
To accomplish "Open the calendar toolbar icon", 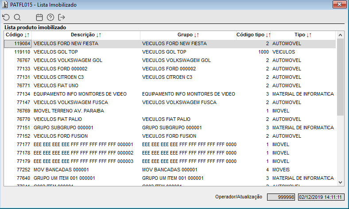I will pyautogui.click(x=39, y=17).
